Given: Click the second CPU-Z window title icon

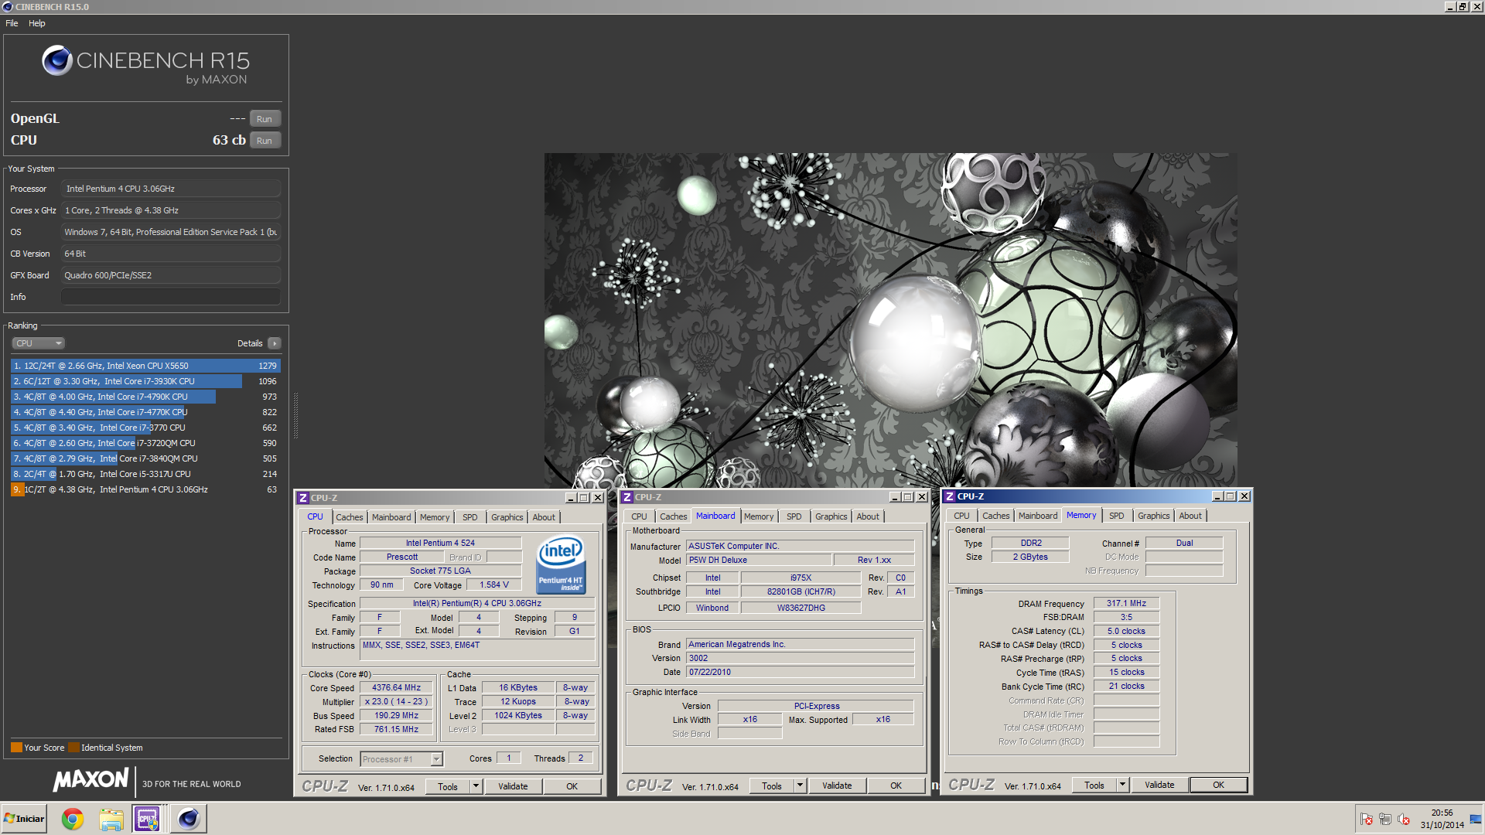Looking at the screenshot, I should click(627, 497).
